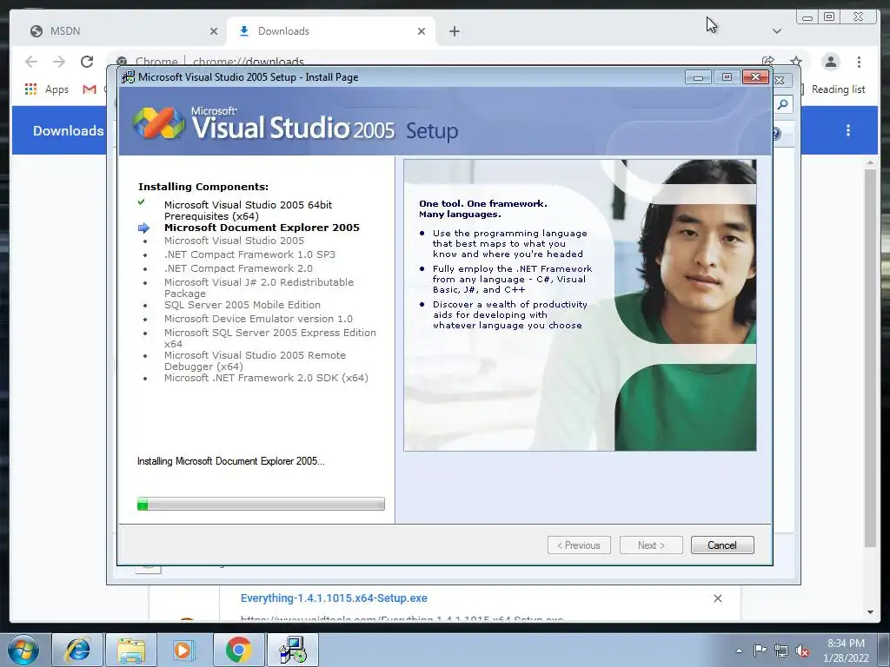Image resolution: width=890 pixels, height=667 pixels.
Task: Open the Everything-1.4.1.1015.x64-Setup.exe link
Action: [334, 598]
